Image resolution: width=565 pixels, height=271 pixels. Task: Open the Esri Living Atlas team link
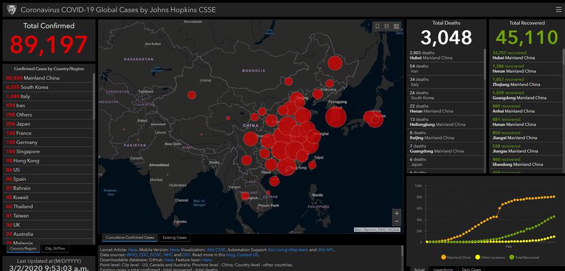tap(288, 250)
